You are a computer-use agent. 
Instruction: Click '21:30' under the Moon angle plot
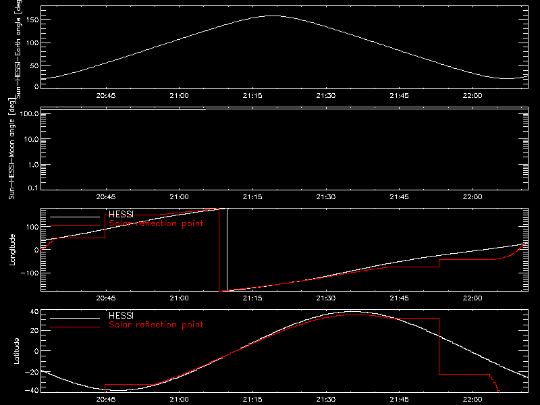326,197
